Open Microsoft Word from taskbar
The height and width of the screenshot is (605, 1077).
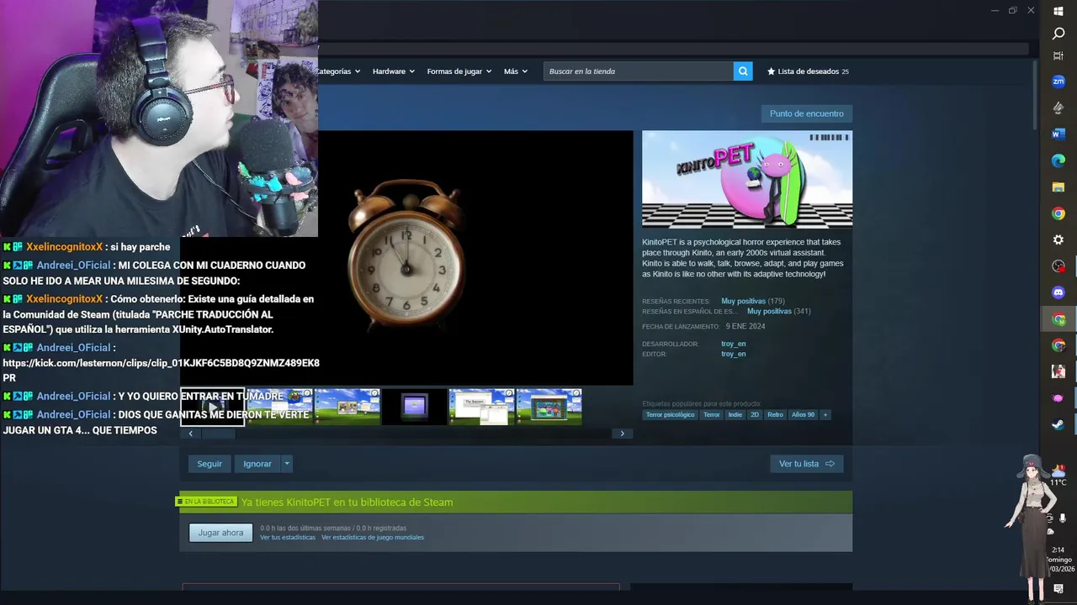(x=1058, y=134)
